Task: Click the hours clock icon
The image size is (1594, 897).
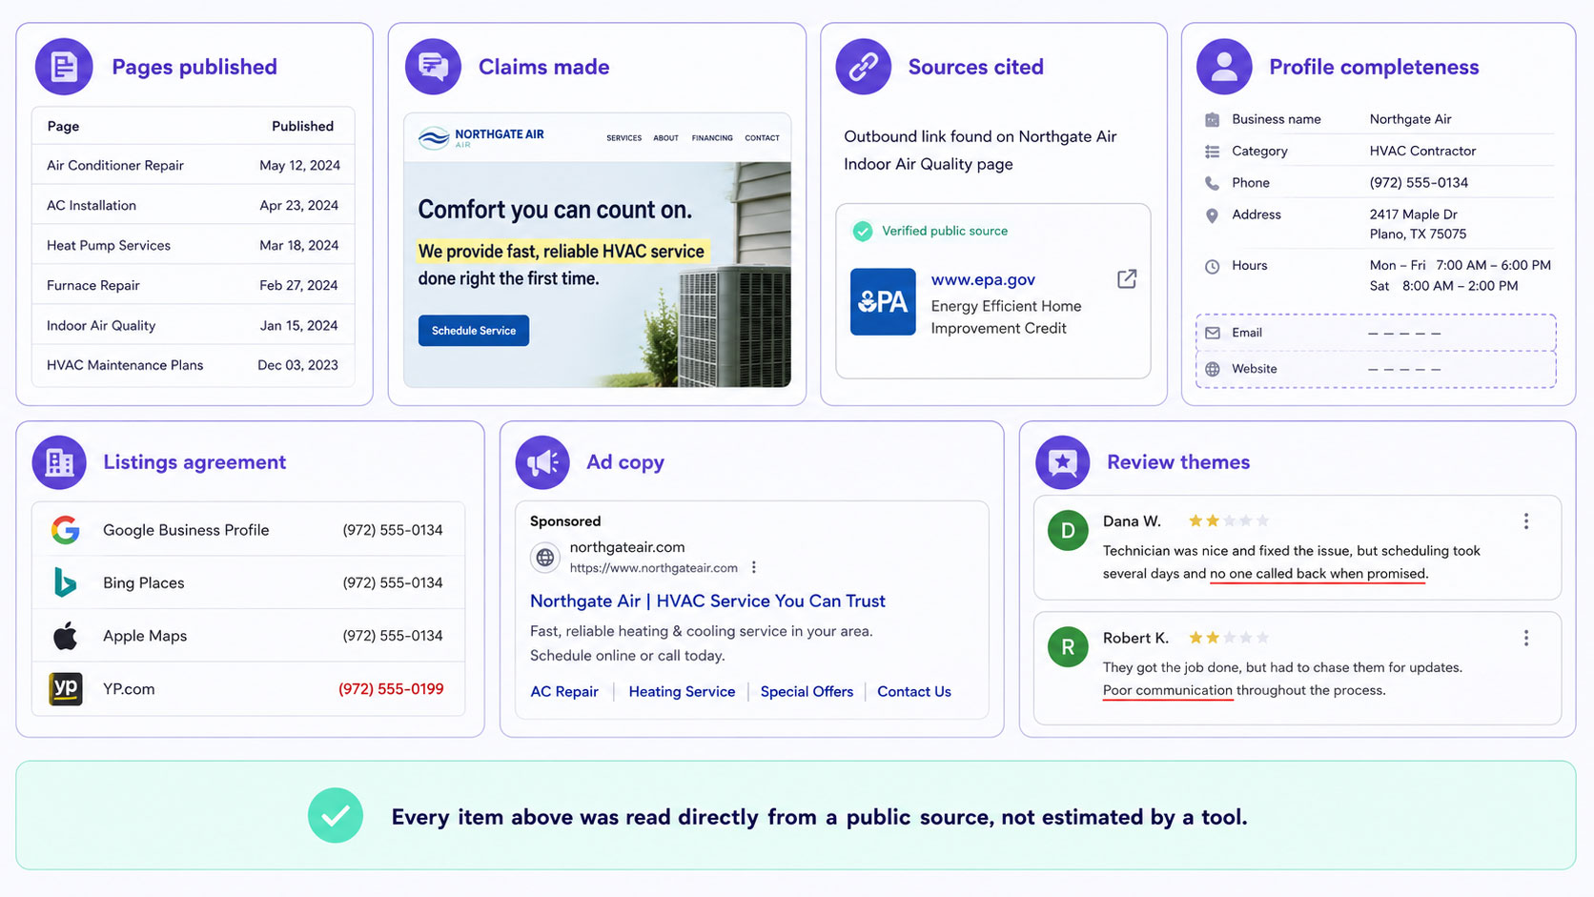Action: pos(1212,266)
